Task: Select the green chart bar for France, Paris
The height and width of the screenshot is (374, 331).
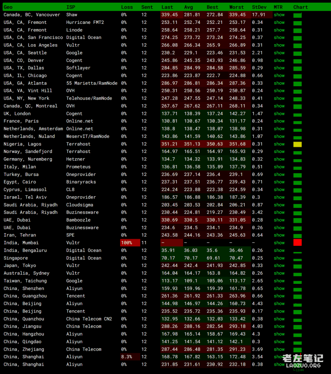Action: click(x=297, y=122)
